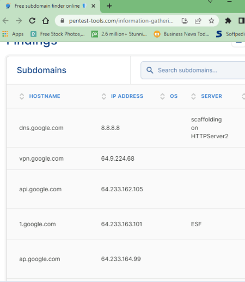Click IP address 64.233.164.99
This screenshot has width=245, height=282.
coord(121,259)
